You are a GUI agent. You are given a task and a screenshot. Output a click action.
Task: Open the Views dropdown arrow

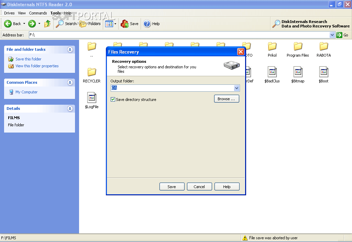tap(115, 24)
